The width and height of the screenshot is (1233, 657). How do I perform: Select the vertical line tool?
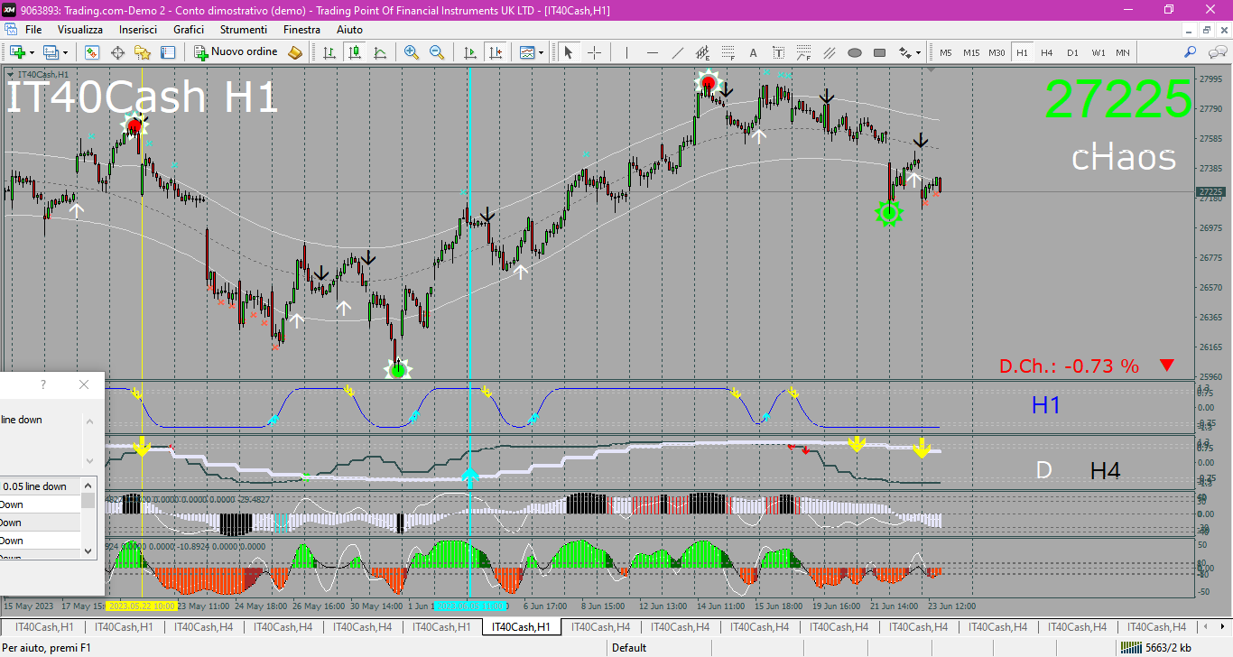coord(626,52)
